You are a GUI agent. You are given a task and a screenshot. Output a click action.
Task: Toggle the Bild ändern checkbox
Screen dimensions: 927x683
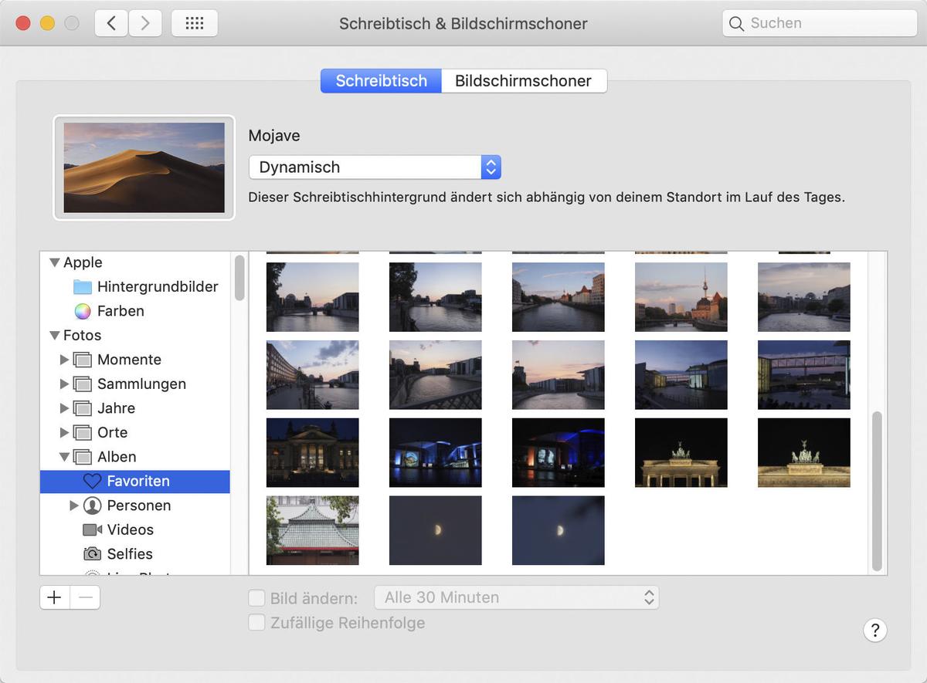point(256,598)
